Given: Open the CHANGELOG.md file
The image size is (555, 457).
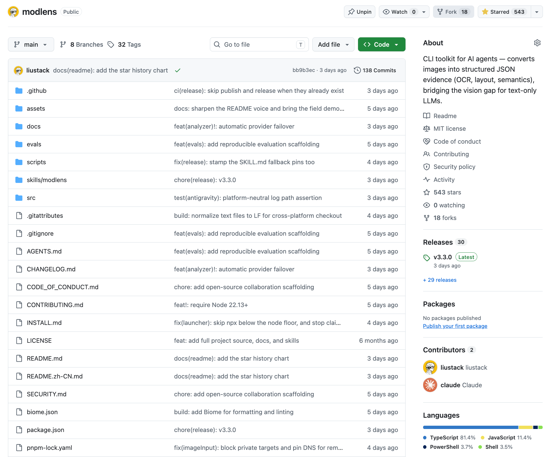Looking at the screenshot, I should [x=51, y=269].
